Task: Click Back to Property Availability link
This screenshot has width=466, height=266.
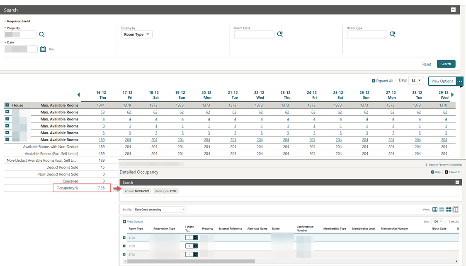Action: [444, 165]
